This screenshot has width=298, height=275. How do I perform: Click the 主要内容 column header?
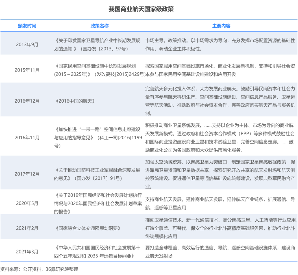click(221, 26)
